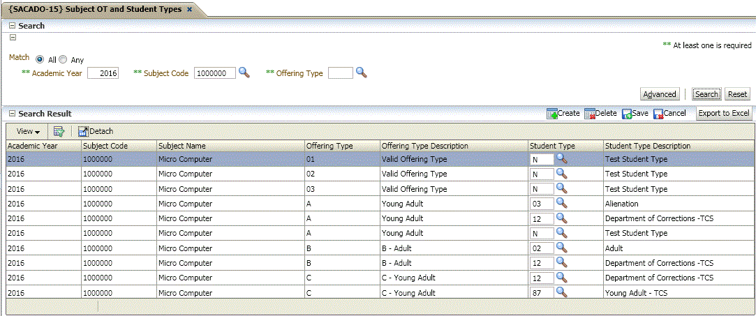
Task: Close the SACADO-15 tab
Action: click(189, 9)
